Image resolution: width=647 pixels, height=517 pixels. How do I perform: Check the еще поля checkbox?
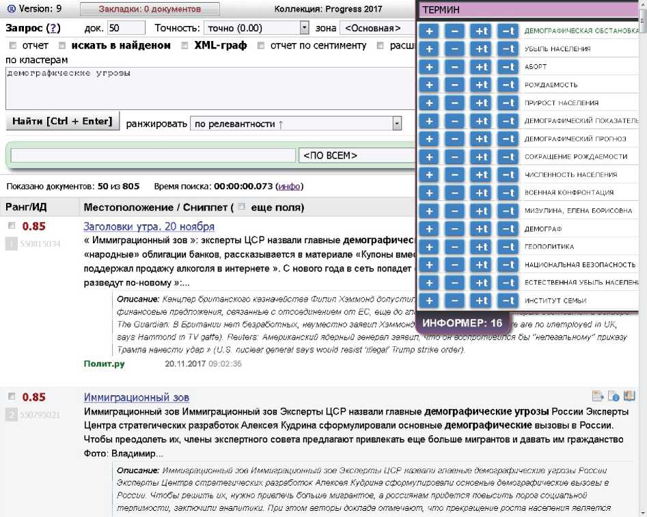242,207
